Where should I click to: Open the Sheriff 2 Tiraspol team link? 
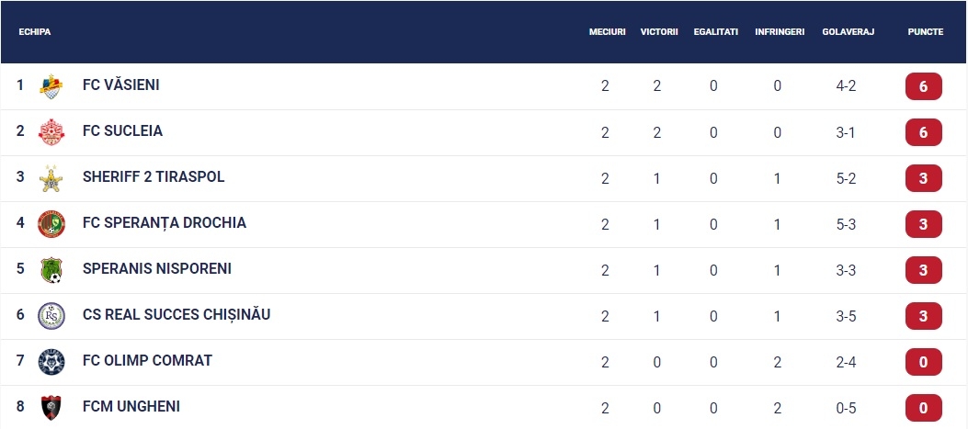click(154, 177)
